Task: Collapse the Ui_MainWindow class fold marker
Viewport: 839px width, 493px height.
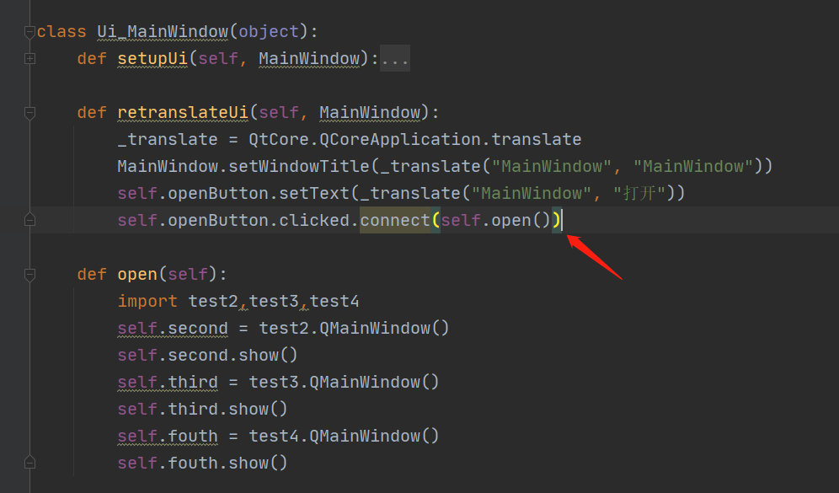Action: 30,32
